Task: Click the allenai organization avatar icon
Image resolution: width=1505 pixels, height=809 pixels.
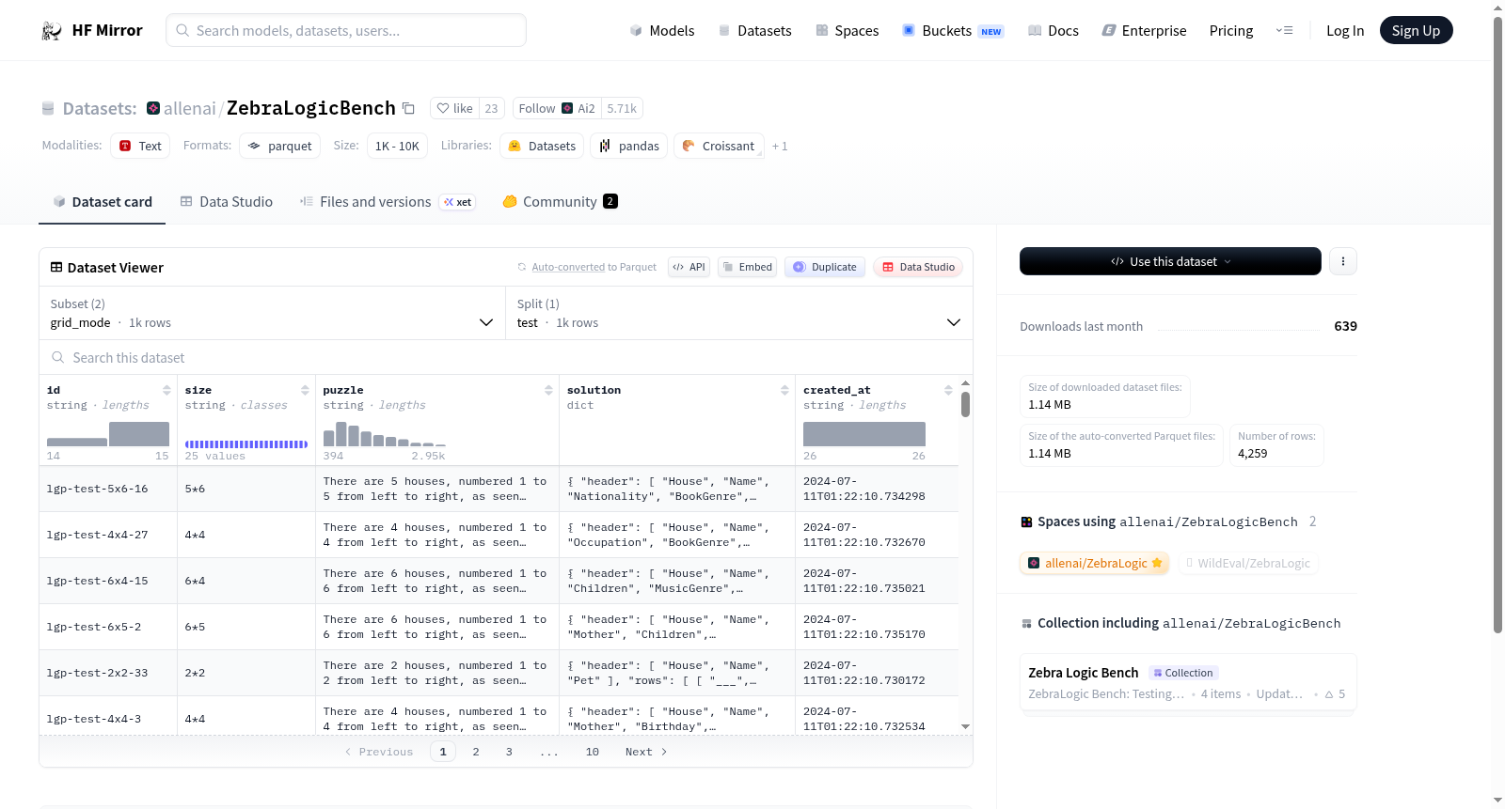Action: 153,108
